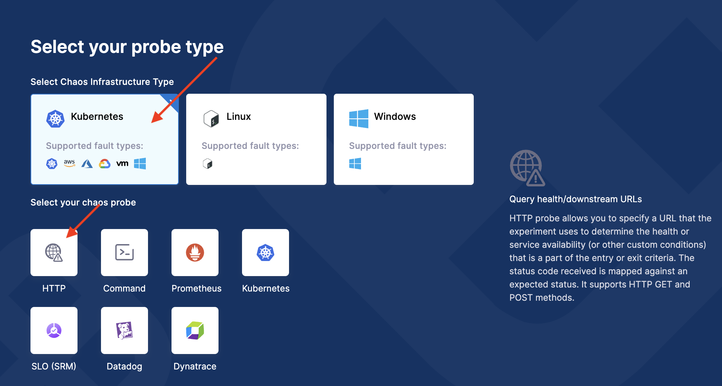
Task: Click 'Supported fault types:' in the Linux card
Action: (x=250, y=146)
